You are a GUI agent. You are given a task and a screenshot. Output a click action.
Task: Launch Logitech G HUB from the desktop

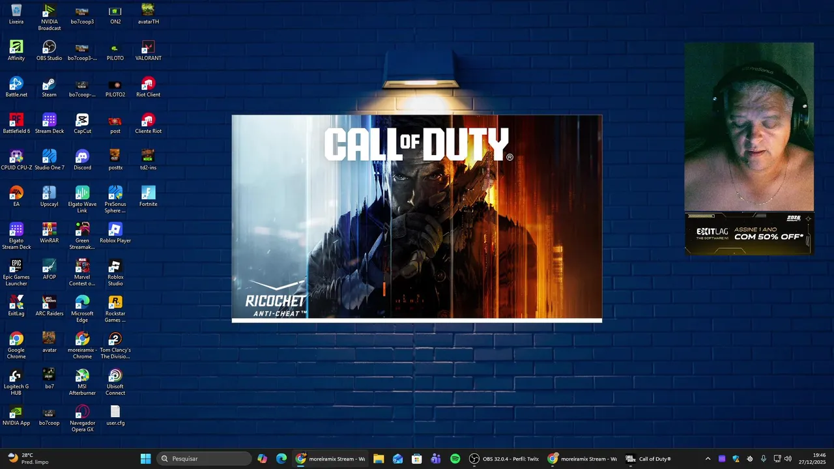click(16, 382)
